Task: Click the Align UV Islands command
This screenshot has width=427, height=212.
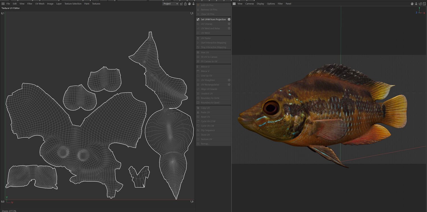Action: pos(213,89)
